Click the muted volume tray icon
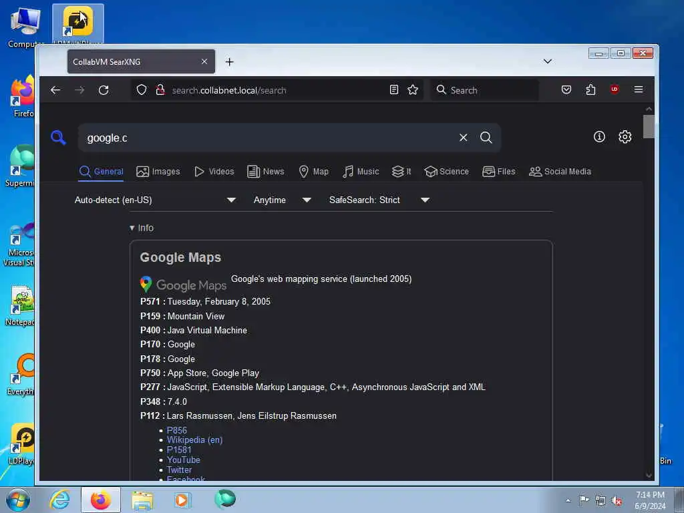The image size is (684, 513). click(x=617, y=500)
